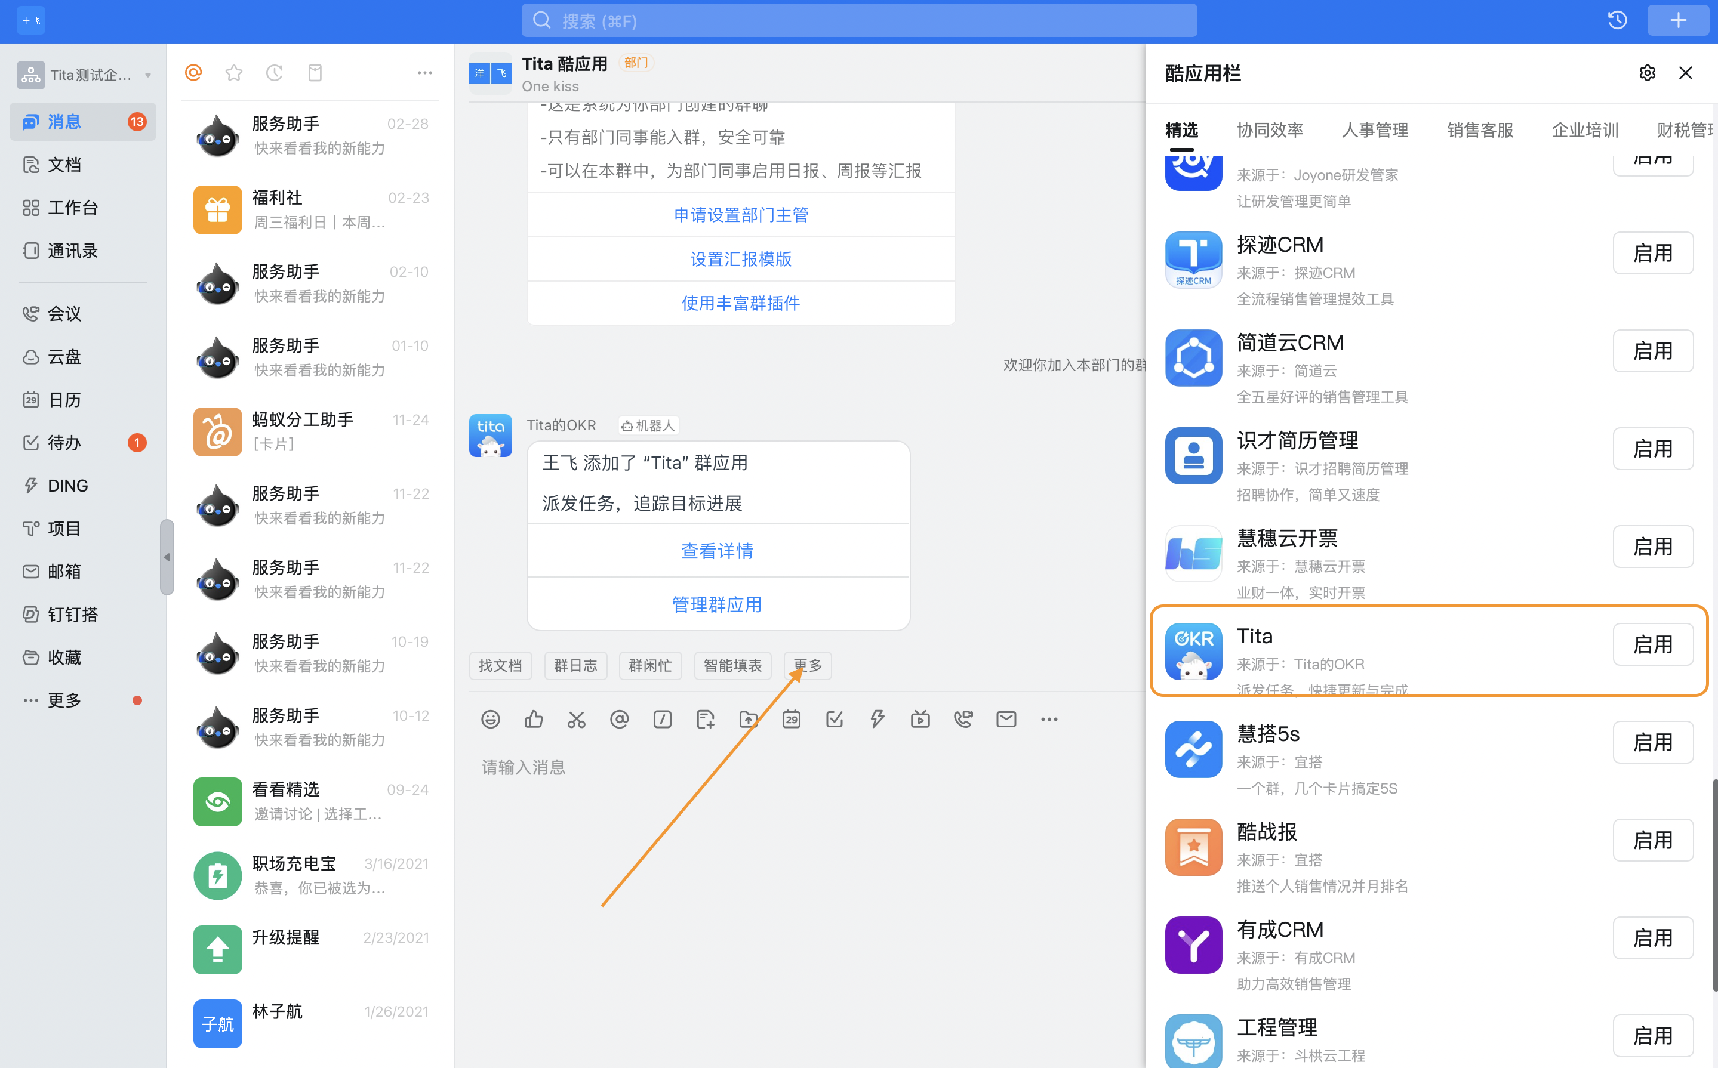Open the clipboard filter icon in chat list
The height and width of the screenshot is (1068, 1718).
[315, 72]
